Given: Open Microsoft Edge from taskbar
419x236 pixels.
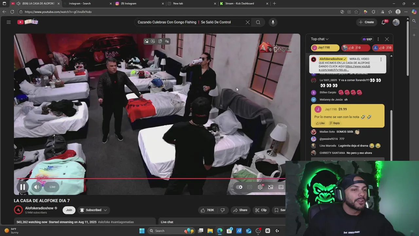Looking at the screenshot, I should click(x=220, y=231).
